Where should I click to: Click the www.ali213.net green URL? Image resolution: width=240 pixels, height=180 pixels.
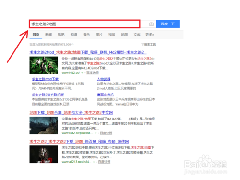[77, 162]
